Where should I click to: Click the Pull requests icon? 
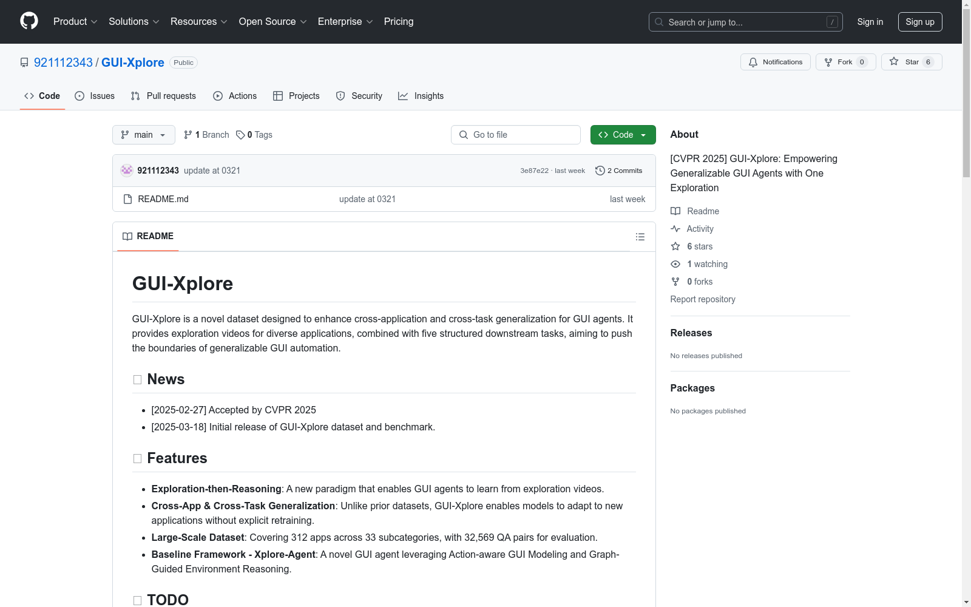tap(135, 96)
